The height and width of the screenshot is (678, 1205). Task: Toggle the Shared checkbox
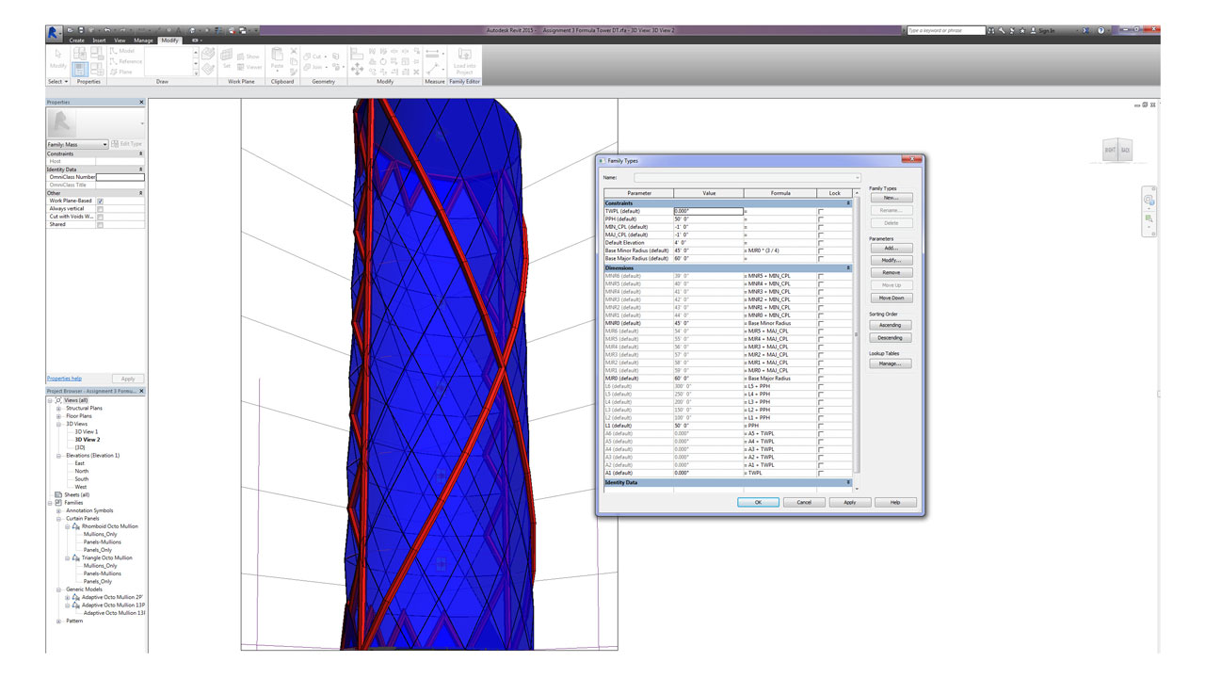[x=100, y=224]
